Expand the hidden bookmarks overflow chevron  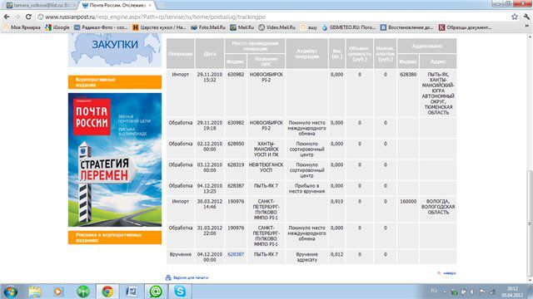[x=527, y=27]
